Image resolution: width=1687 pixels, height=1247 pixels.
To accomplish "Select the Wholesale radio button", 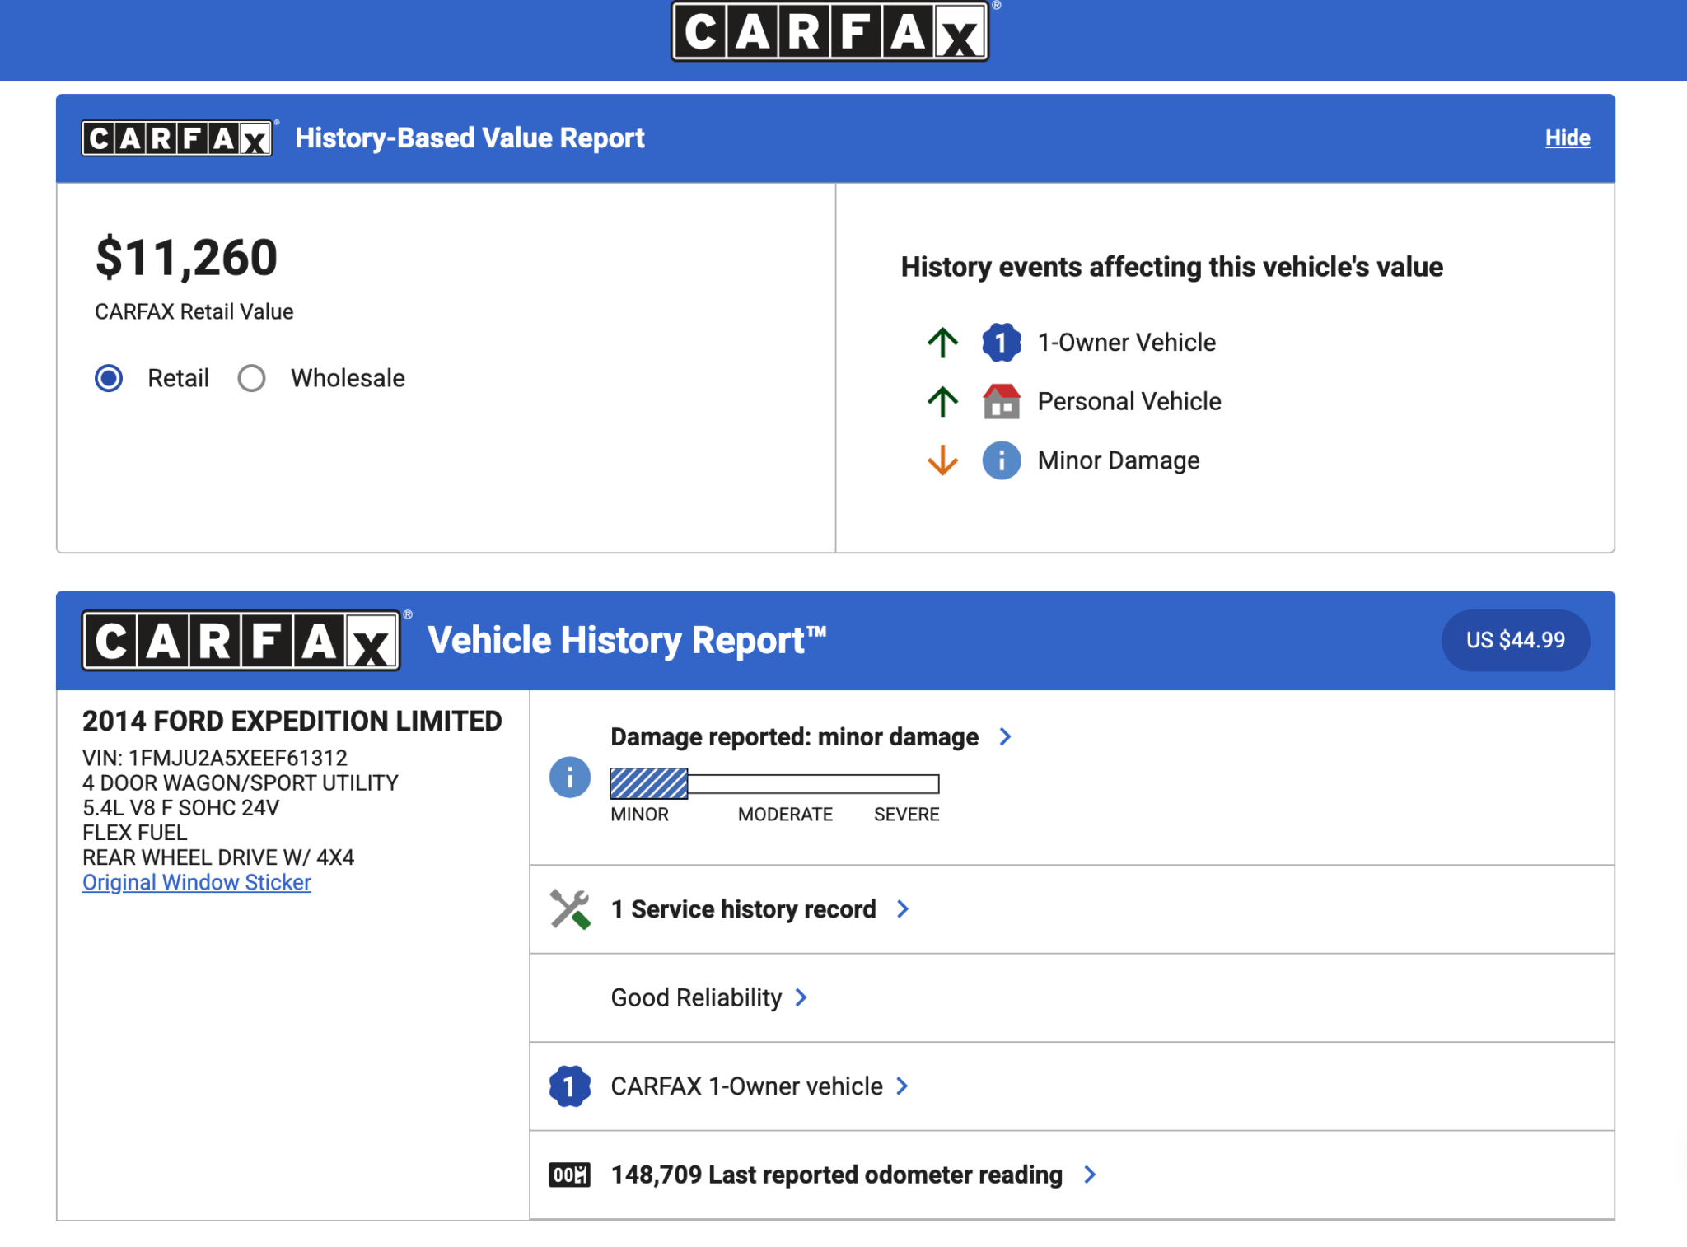I will [x=251, y=378].
